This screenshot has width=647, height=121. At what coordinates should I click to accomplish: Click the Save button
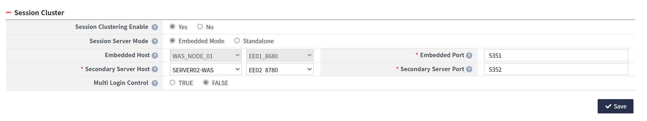pyautogui.click(x=615, y=106)
